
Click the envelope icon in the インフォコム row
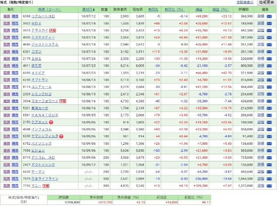pyautogui.click(x=269, y=129)
